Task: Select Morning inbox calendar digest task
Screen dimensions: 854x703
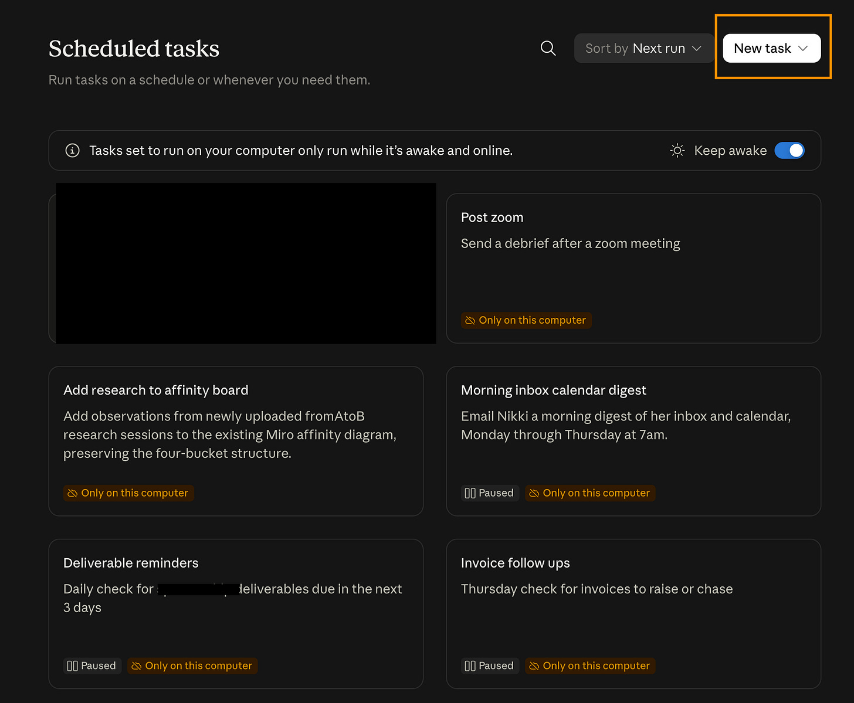Action: tap(633, 441)
